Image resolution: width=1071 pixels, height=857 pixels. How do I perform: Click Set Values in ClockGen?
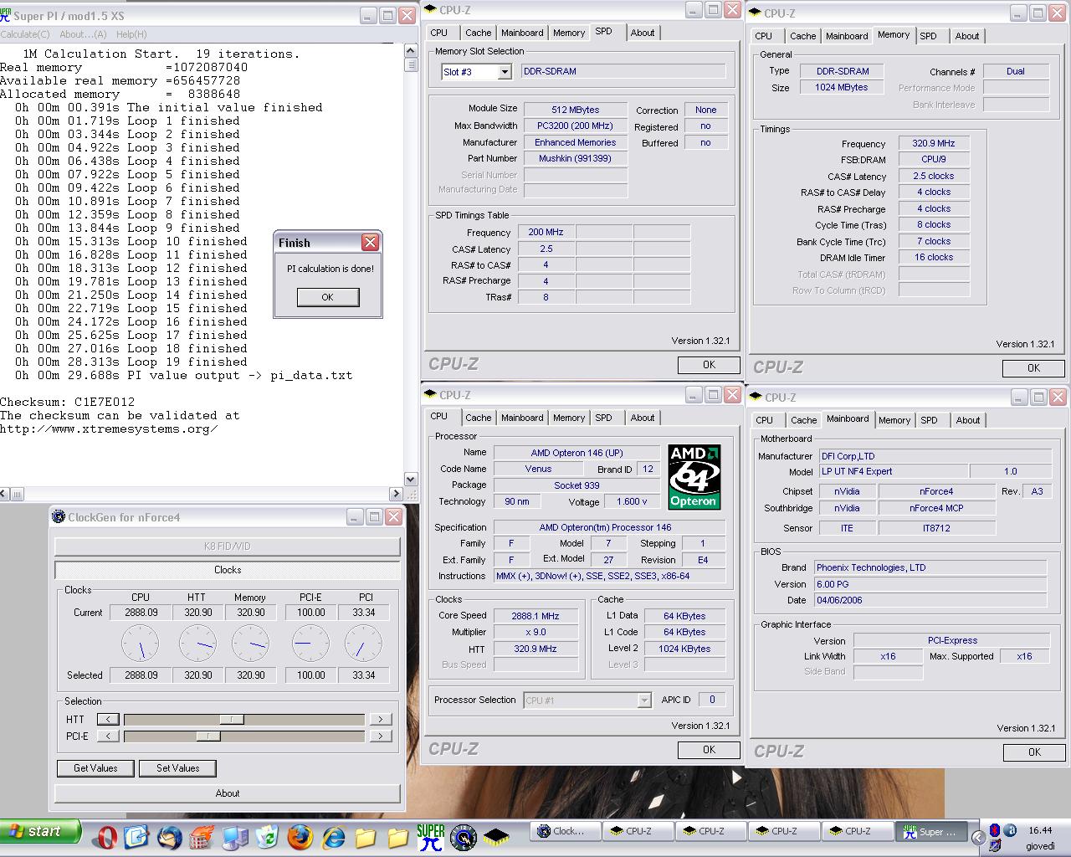click(178, 768)
